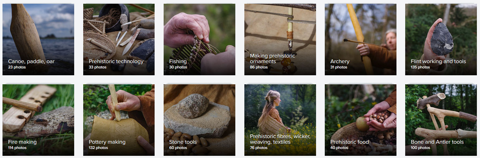The height and width of the screenshot is (158, 480).
Task: Open the Fire making album thumbnail
Action: pos(38,120)
